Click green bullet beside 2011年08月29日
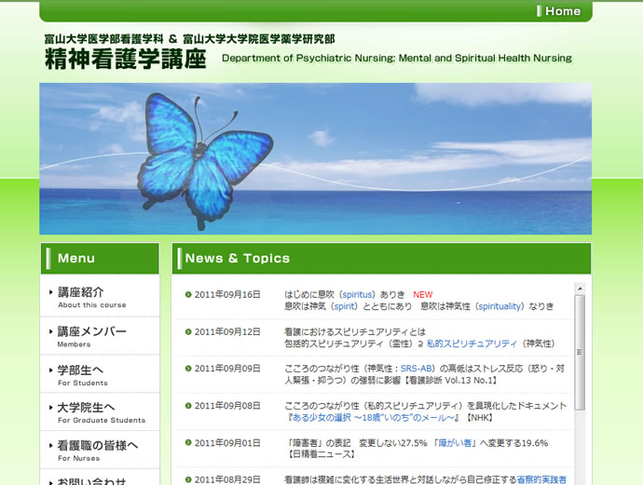 [x=188, y=479]
